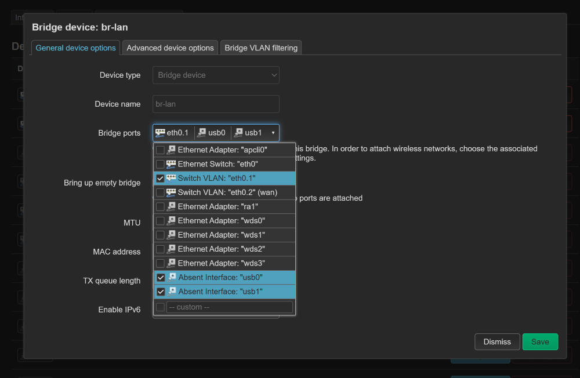Image resolution: width=580 pixels, height=378 pixels.
Task: Collapse the Bridge ports dropdown arrow
Action: [273, 133]
